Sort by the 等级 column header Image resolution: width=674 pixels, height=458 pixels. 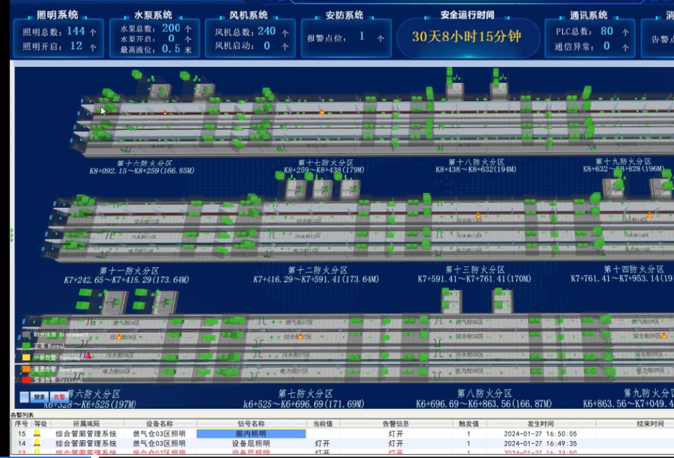pos(40,424)
